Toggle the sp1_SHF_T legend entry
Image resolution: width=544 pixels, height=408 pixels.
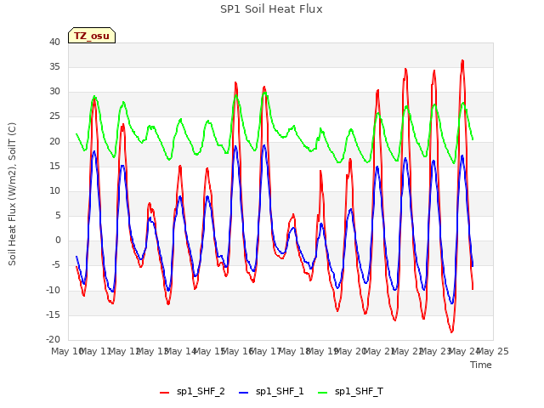click(x=350, y=392)
